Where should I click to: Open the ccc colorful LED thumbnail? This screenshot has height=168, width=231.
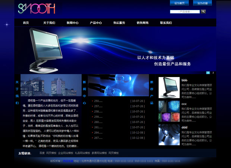(x=169, y=111)
